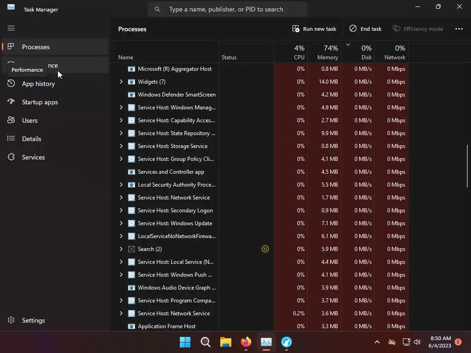The height and width of the screenshot is (353, 471).
Task: Sort by the Network column header
Action: point(392,52)
